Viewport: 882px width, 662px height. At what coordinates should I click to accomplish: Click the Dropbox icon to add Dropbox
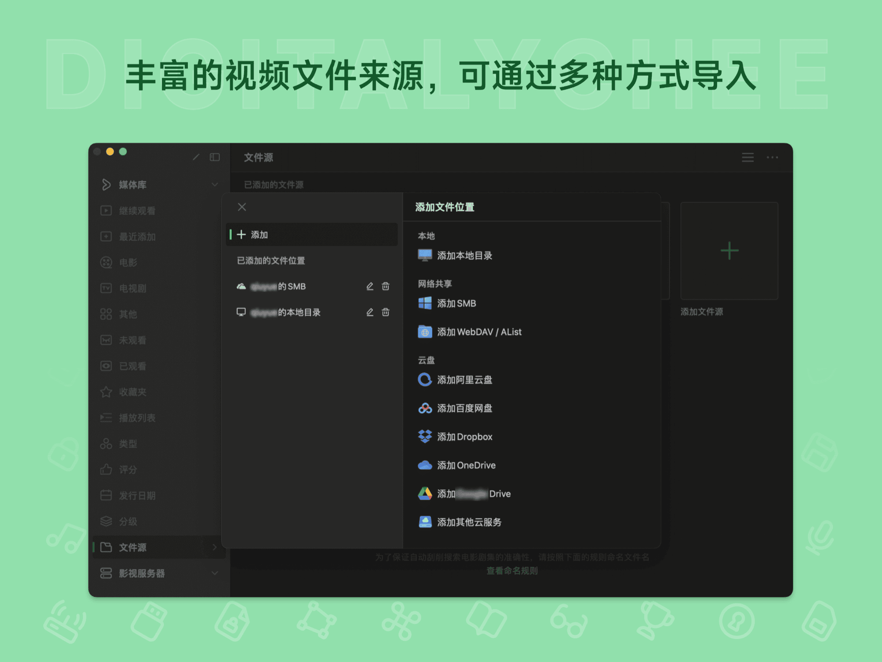[425, 437]
